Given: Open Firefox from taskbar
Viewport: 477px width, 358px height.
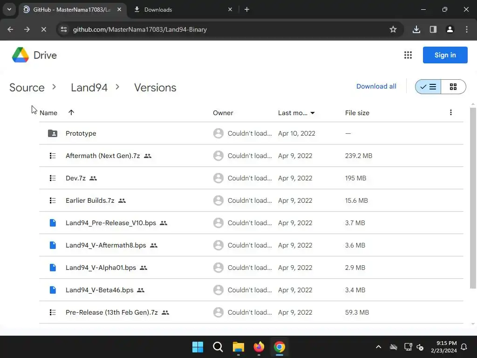Looking at the screenshot, I should [259, 347].
